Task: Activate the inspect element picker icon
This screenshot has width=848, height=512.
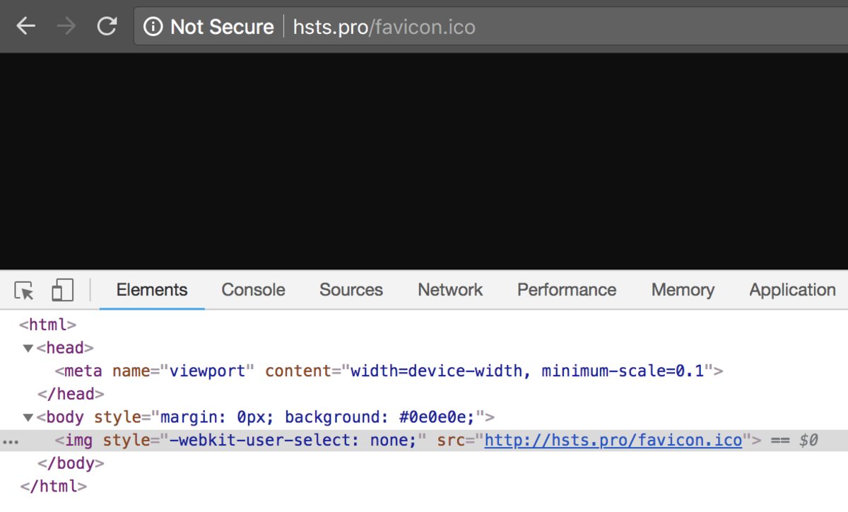Action: (24, 290)
